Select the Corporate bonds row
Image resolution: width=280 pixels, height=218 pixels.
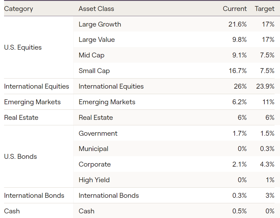[95, 164]
